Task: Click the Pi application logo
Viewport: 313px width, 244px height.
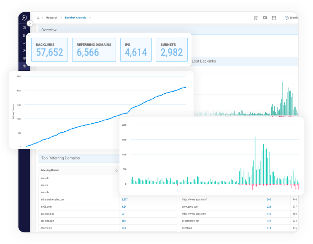Action: (x=24, y=18)
